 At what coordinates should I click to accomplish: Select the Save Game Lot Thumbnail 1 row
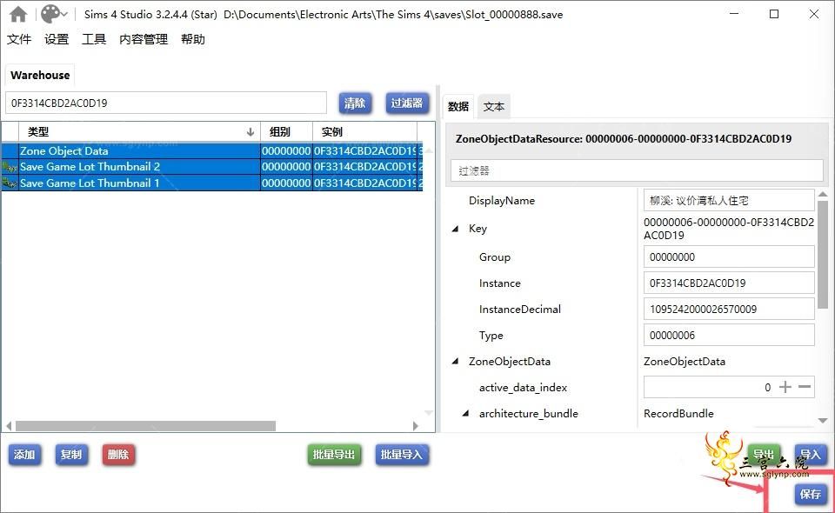click(x=212, y=183)
